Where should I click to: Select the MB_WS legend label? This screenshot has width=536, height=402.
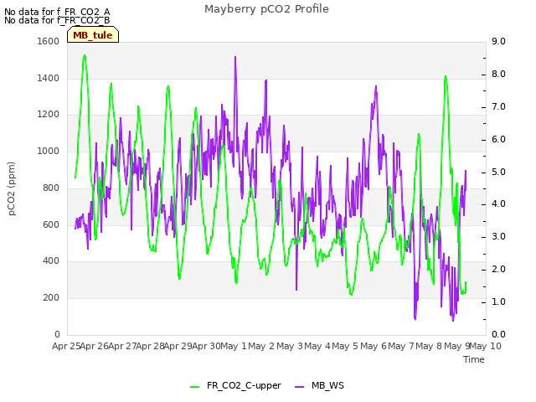(x=327, y=385)
